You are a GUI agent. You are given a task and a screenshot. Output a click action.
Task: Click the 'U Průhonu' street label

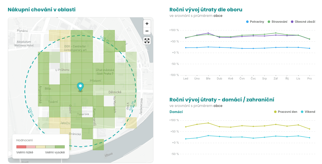tap(62, 70)
